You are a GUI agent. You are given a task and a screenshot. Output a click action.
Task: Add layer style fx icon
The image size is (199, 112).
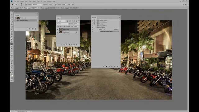(64, 45)
